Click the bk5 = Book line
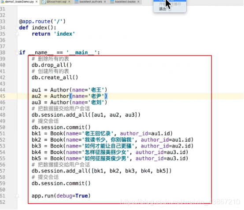The image size is (244, 210). (x=110, y=158)
